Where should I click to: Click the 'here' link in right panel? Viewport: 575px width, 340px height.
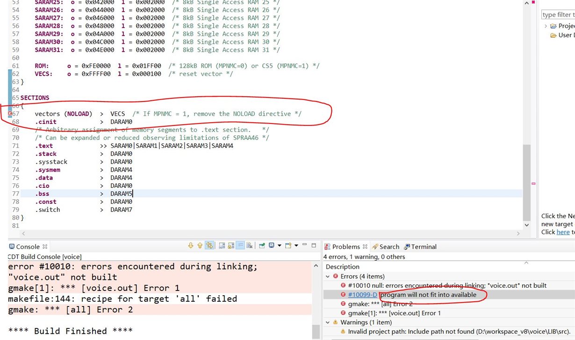point(563,232)
